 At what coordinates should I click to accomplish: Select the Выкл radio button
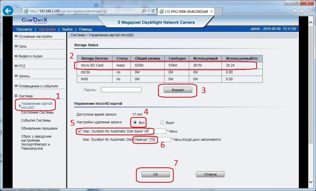[162, 122]
